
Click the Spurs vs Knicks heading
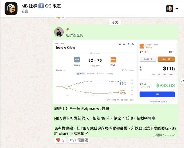click(x=65, y=47)
